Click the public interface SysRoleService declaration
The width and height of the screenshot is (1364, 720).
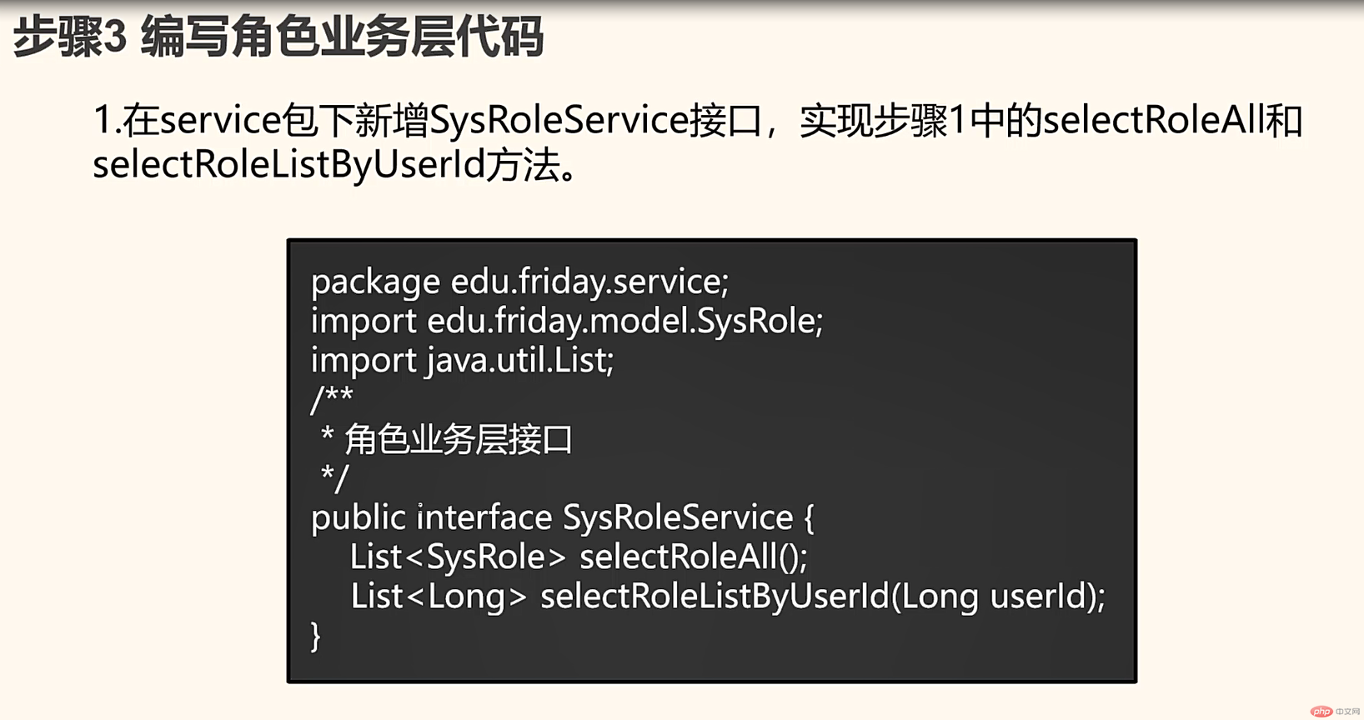563,517
